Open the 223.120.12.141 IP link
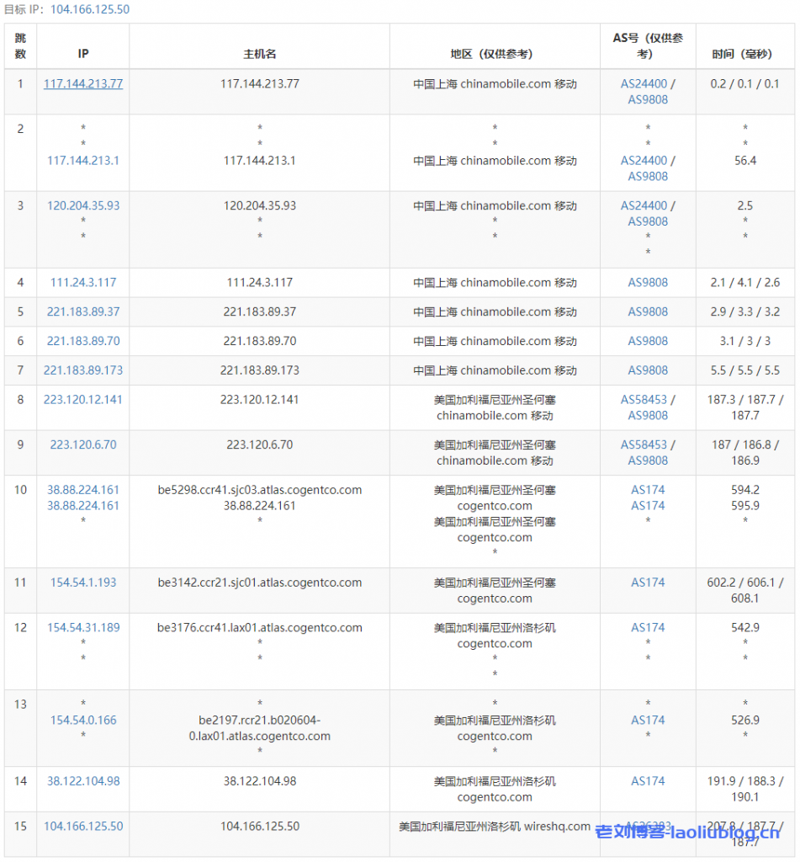Viewport: 800px width, 862px height. tap(82, 400)
